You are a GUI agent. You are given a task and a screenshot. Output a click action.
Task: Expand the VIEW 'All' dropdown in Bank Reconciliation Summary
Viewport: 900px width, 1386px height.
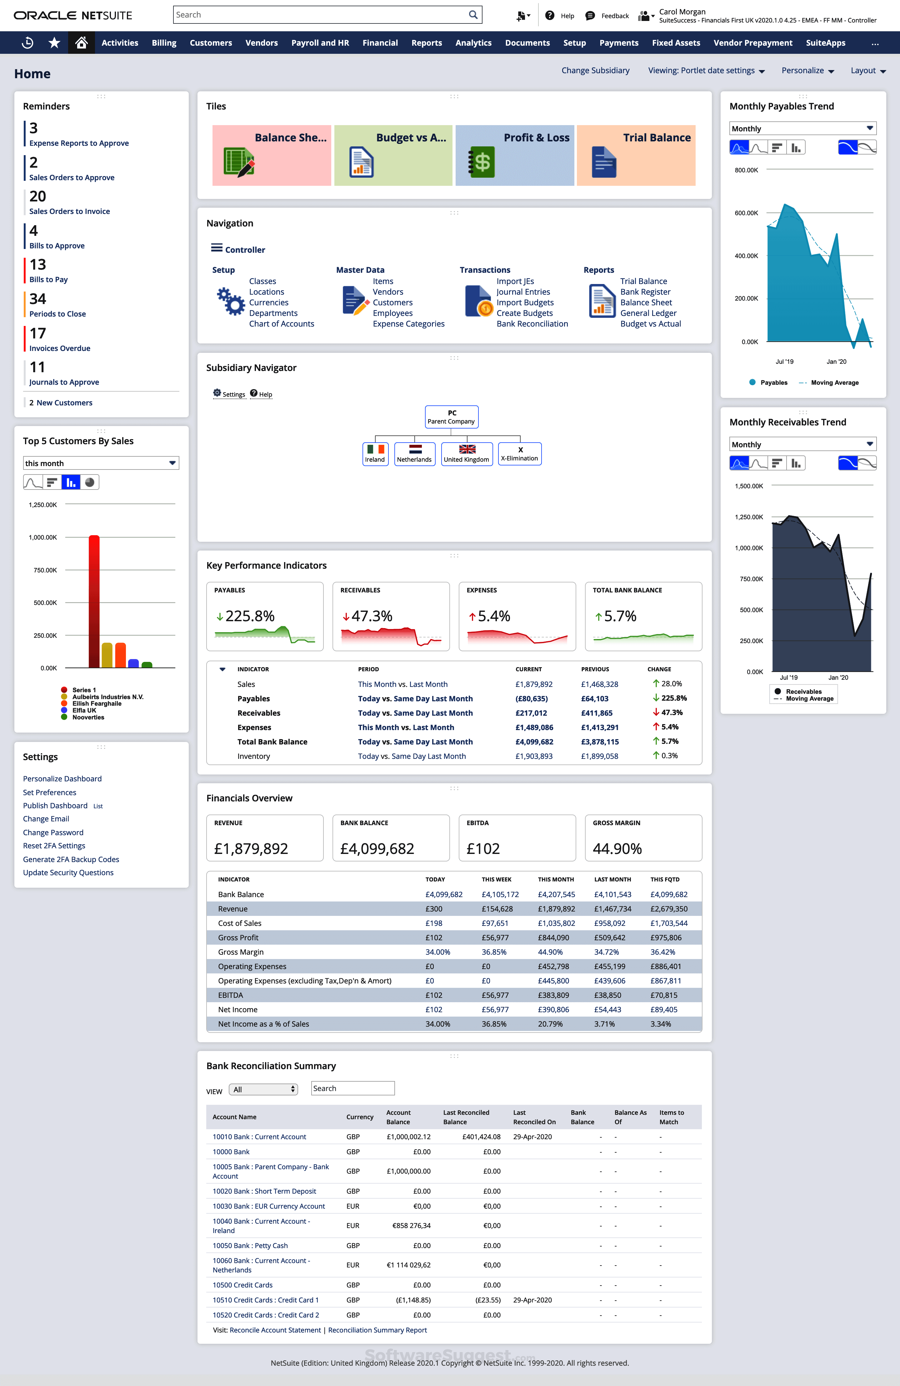263,1089
